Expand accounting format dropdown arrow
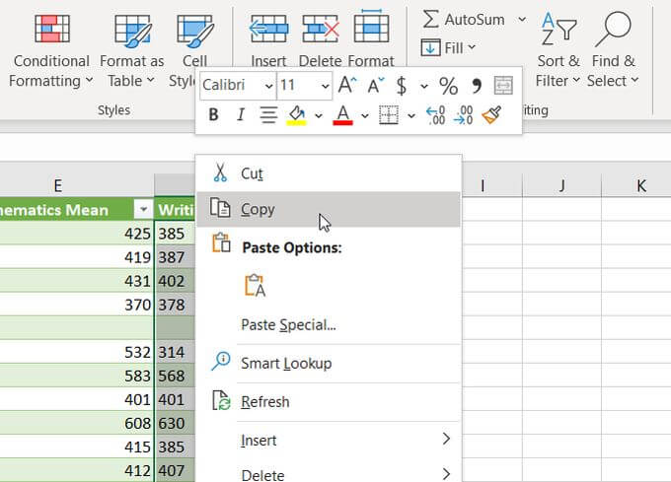This screenshot has height=482, width=671. 423,86
